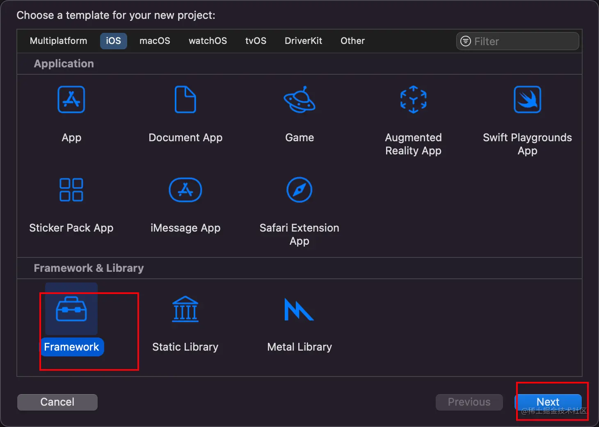599x427 pixels.
Task: Click the 'Choose a template for your new project:' heading
Action: coord(116,15)
